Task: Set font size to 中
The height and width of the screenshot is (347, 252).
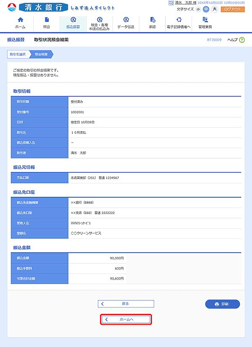Action: (206, 9)
